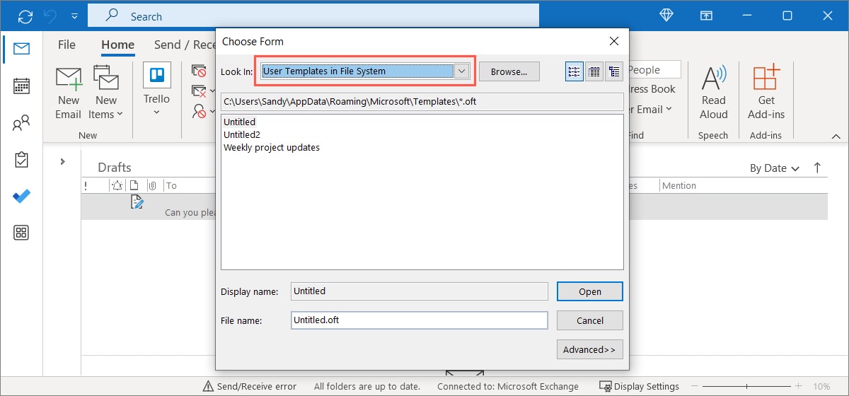Click the File name input field

click(x=420, y=320)
